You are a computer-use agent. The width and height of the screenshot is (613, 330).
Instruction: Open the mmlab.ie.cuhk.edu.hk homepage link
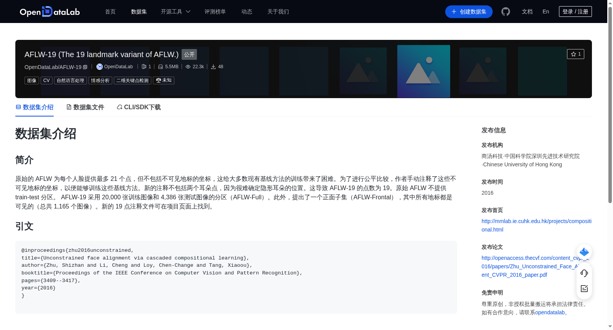(536, 225)
